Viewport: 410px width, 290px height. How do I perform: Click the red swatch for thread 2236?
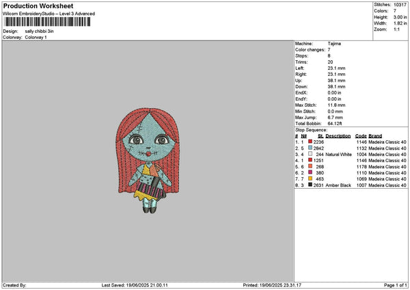pos(310,140)
